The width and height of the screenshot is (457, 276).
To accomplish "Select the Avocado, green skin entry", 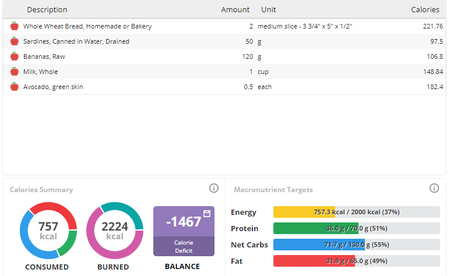I will [x=53, y=87].
